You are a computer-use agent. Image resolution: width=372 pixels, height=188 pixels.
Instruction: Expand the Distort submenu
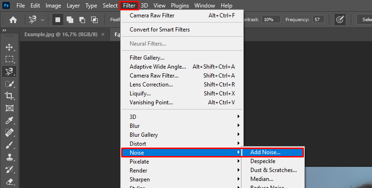click(182, 144)
